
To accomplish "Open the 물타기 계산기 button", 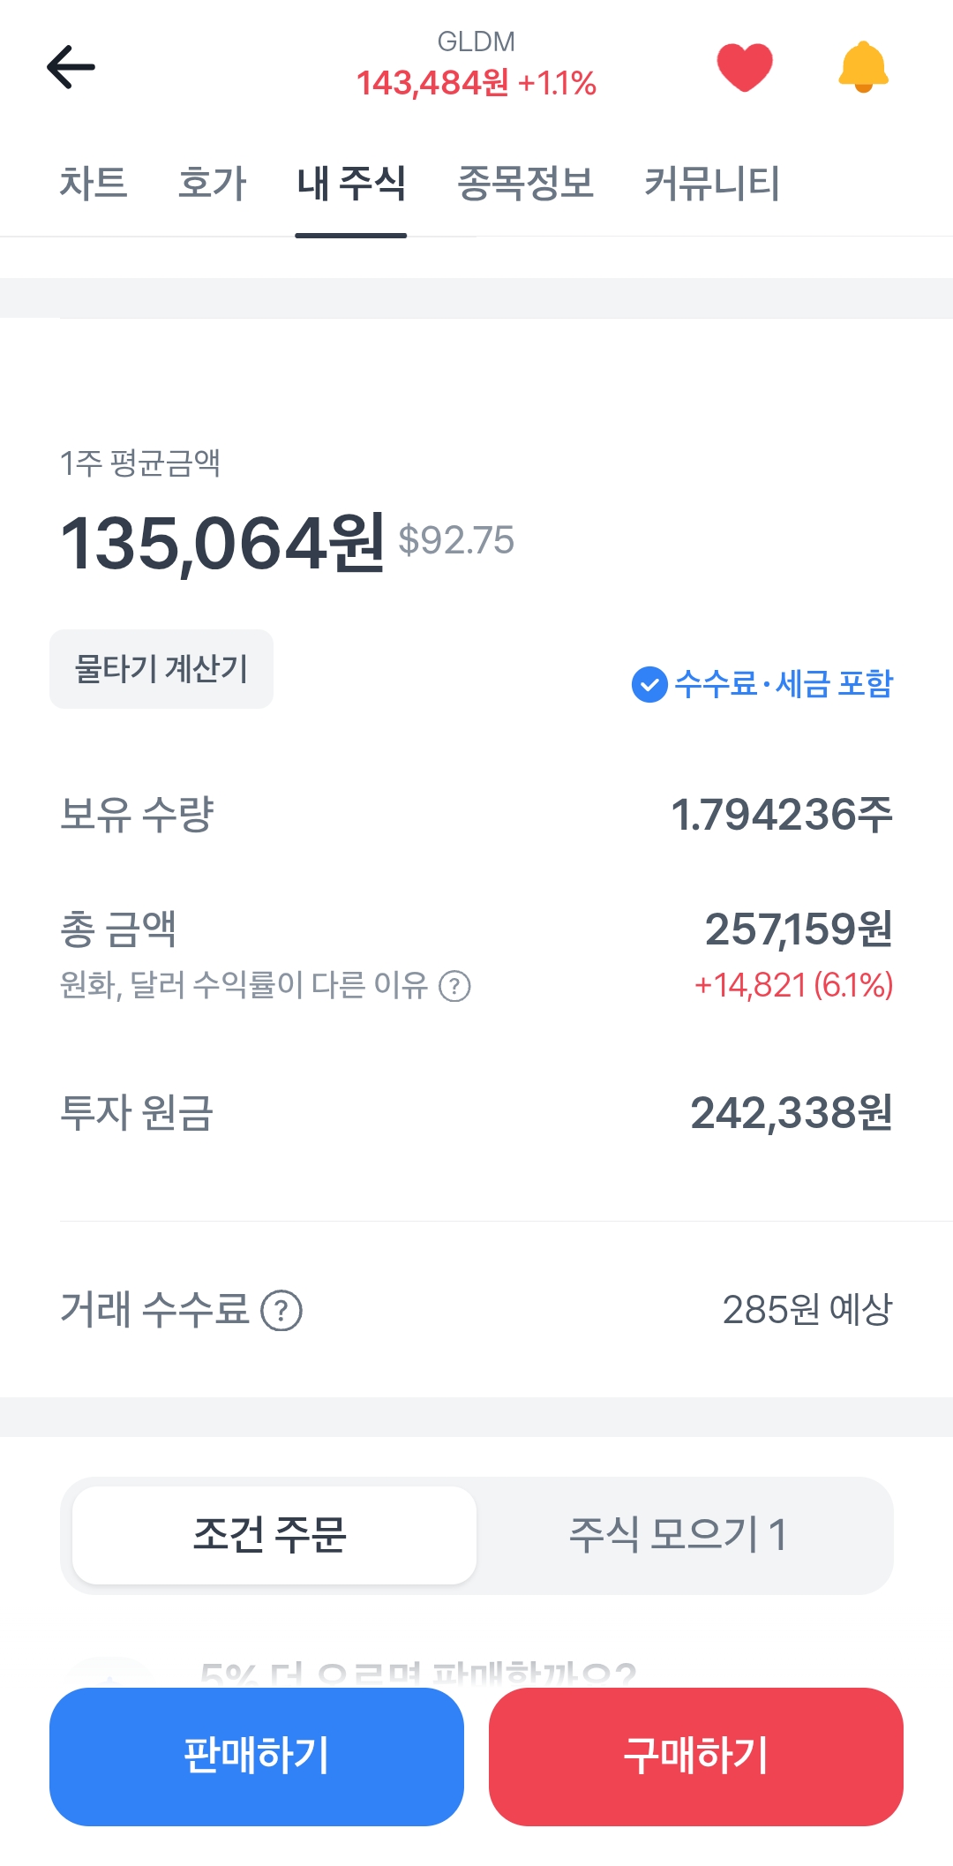I will [161, 669].
